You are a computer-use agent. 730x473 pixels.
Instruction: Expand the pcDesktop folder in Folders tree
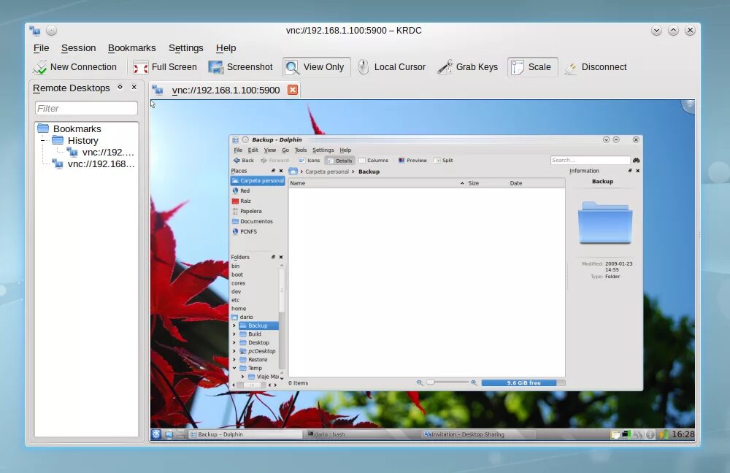pos(234,351)
